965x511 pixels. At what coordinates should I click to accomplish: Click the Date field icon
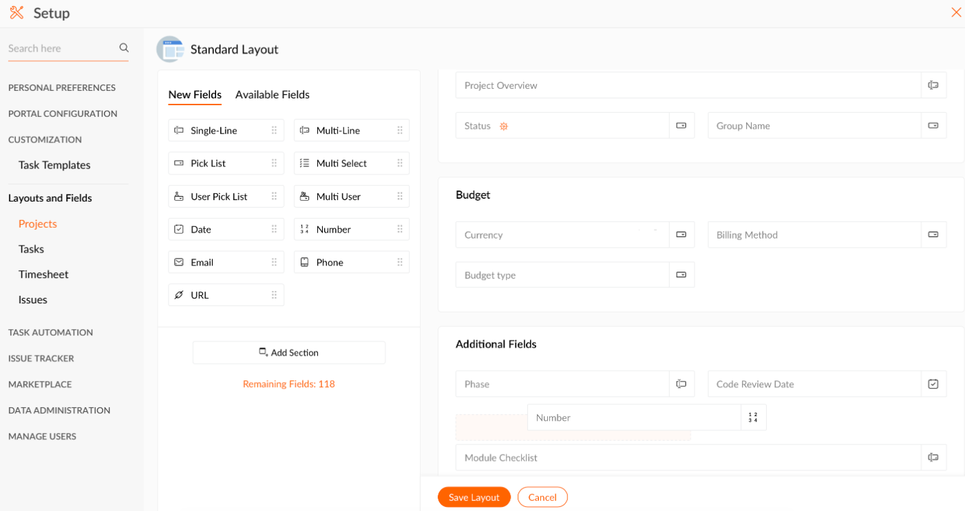[179, 229]
